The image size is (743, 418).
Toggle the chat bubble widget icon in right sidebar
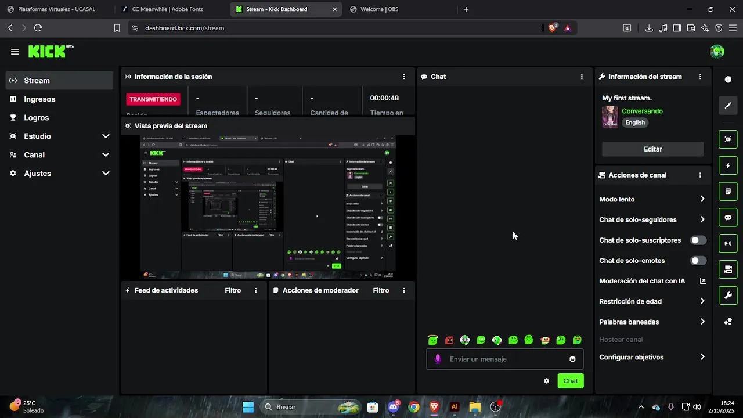(728, 217)
